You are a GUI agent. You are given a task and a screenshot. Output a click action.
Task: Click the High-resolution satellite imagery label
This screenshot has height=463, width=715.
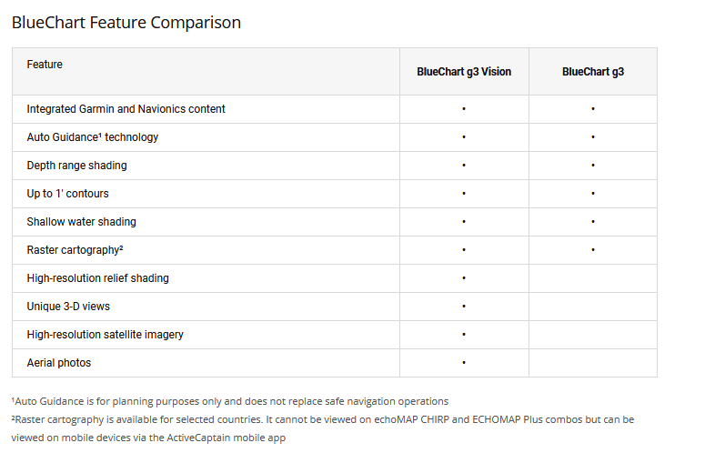pos(105,335)
